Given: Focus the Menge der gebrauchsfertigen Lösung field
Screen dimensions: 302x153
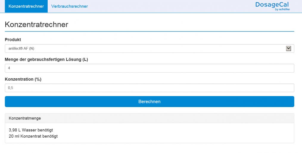Looking at the screenshot, I should [x=149, y=68].
